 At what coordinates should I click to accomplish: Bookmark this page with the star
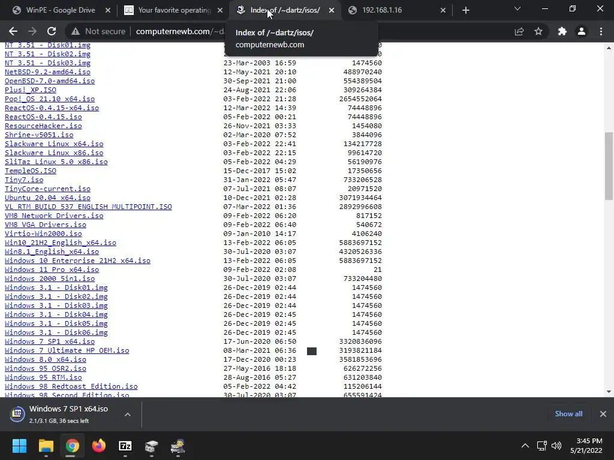point(538,31)
